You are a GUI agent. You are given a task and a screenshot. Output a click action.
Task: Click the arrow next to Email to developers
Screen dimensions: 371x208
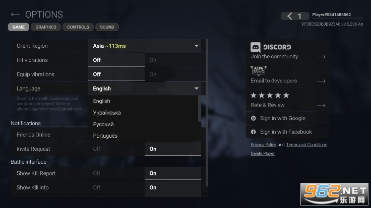(321, 81)
